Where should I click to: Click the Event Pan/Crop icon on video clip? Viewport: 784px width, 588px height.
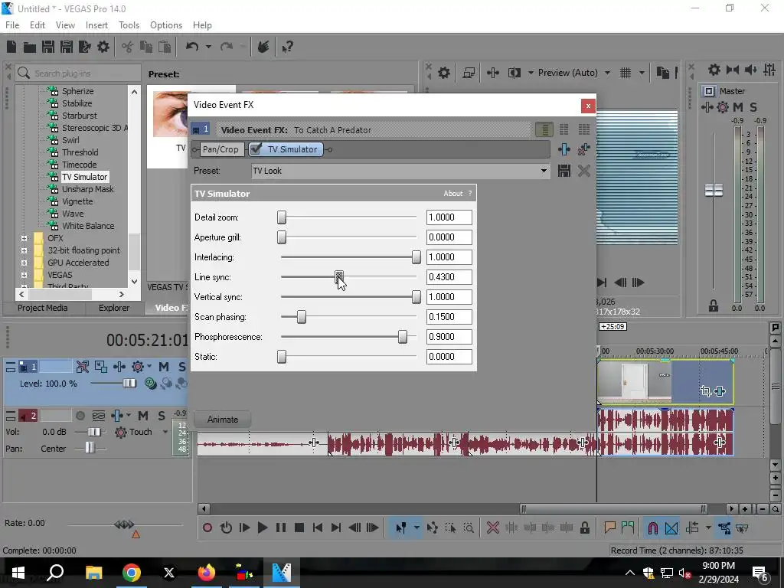tap(706, 391)
